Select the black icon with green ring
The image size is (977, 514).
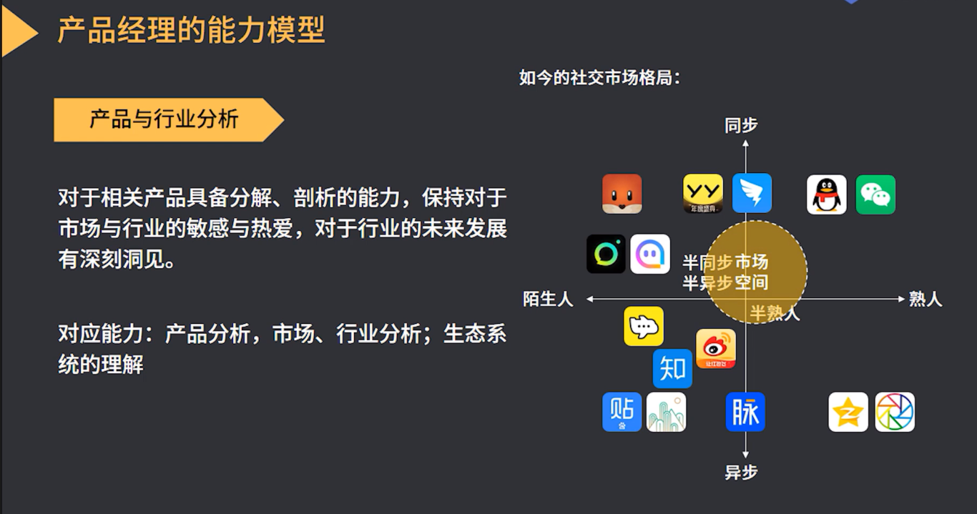[606, 254]
